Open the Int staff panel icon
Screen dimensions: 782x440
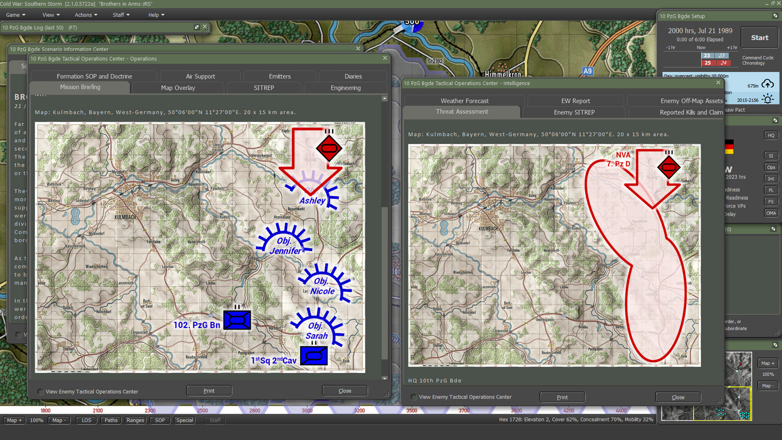771,178
